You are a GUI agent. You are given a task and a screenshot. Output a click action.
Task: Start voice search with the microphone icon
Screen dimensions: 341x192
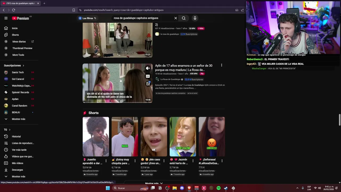[x=195, y=18]
